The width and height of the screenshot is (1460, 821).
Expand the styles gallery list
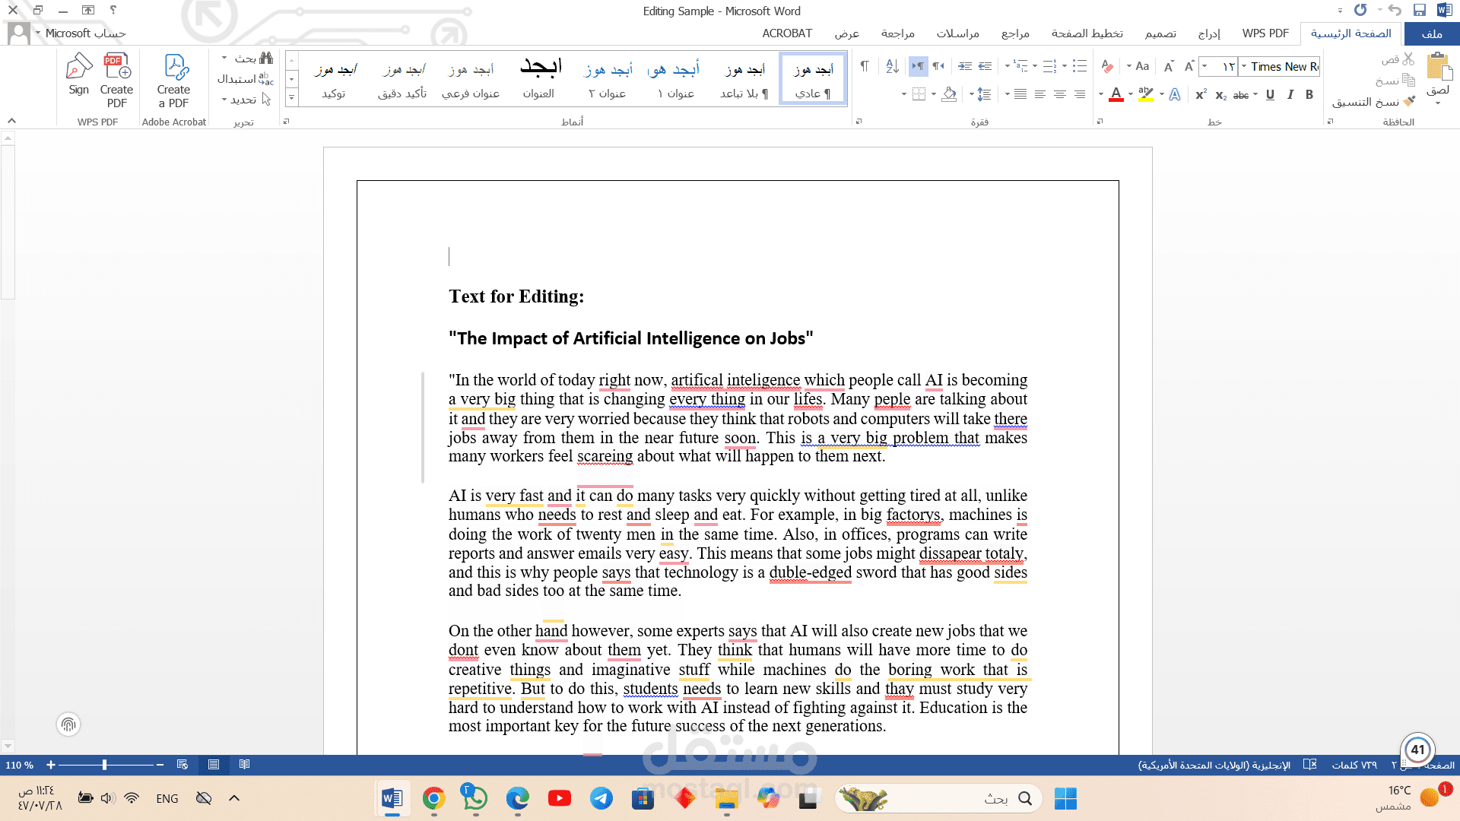291,98
